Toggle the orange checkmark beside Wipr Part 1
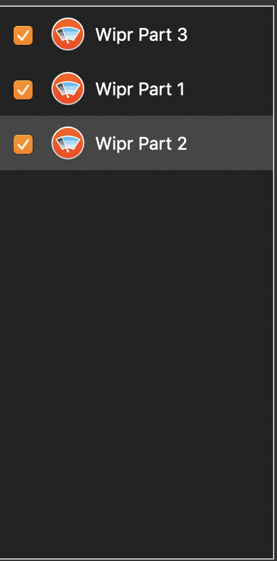Viewport: 277px width, 561px height. [23, 90]
